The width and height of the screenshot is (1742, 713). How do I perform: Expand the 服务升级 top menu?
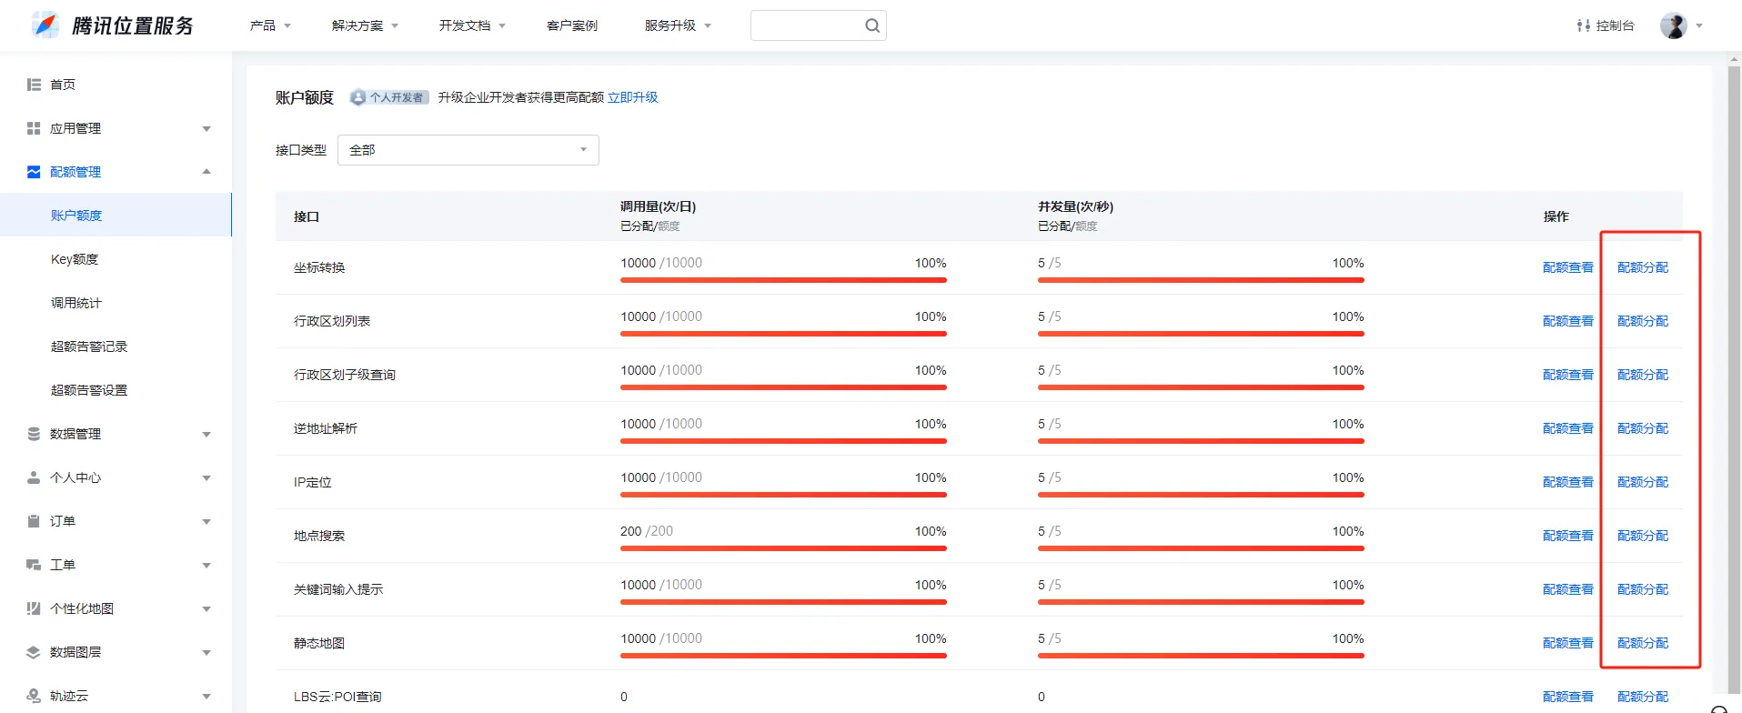click(678, 25)
